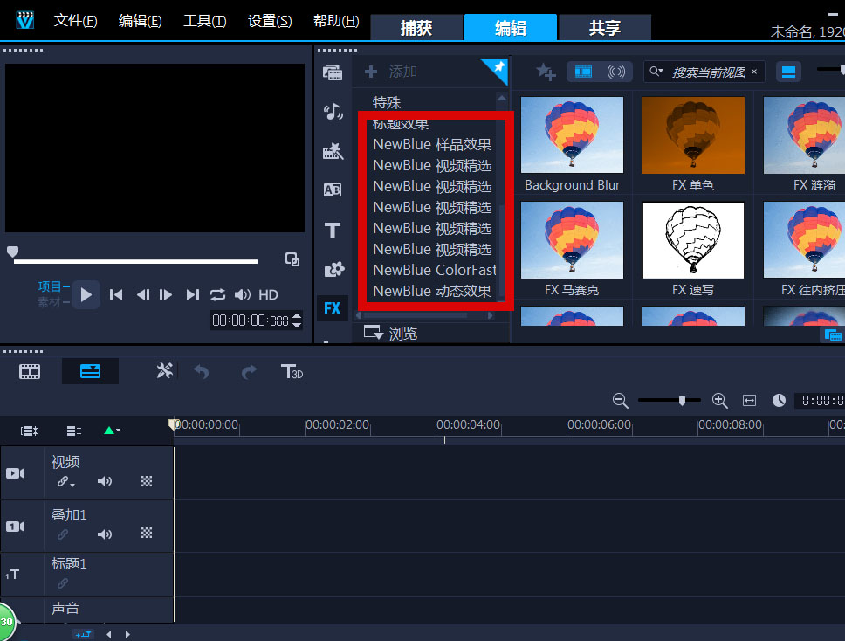Click the timeline zoom slider handle

[683, 401]
